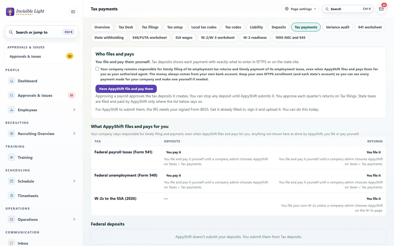
Task: Open the Variance audit tab
Action: click(x=338, y=27)
